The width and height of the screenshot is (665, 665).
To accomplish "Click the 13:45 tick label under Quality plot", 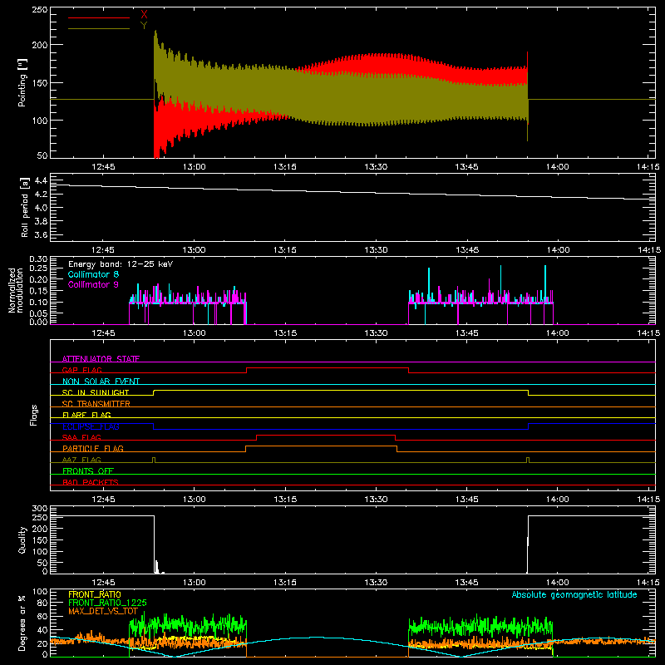I will pyautogui.click(x=466, y=583).
